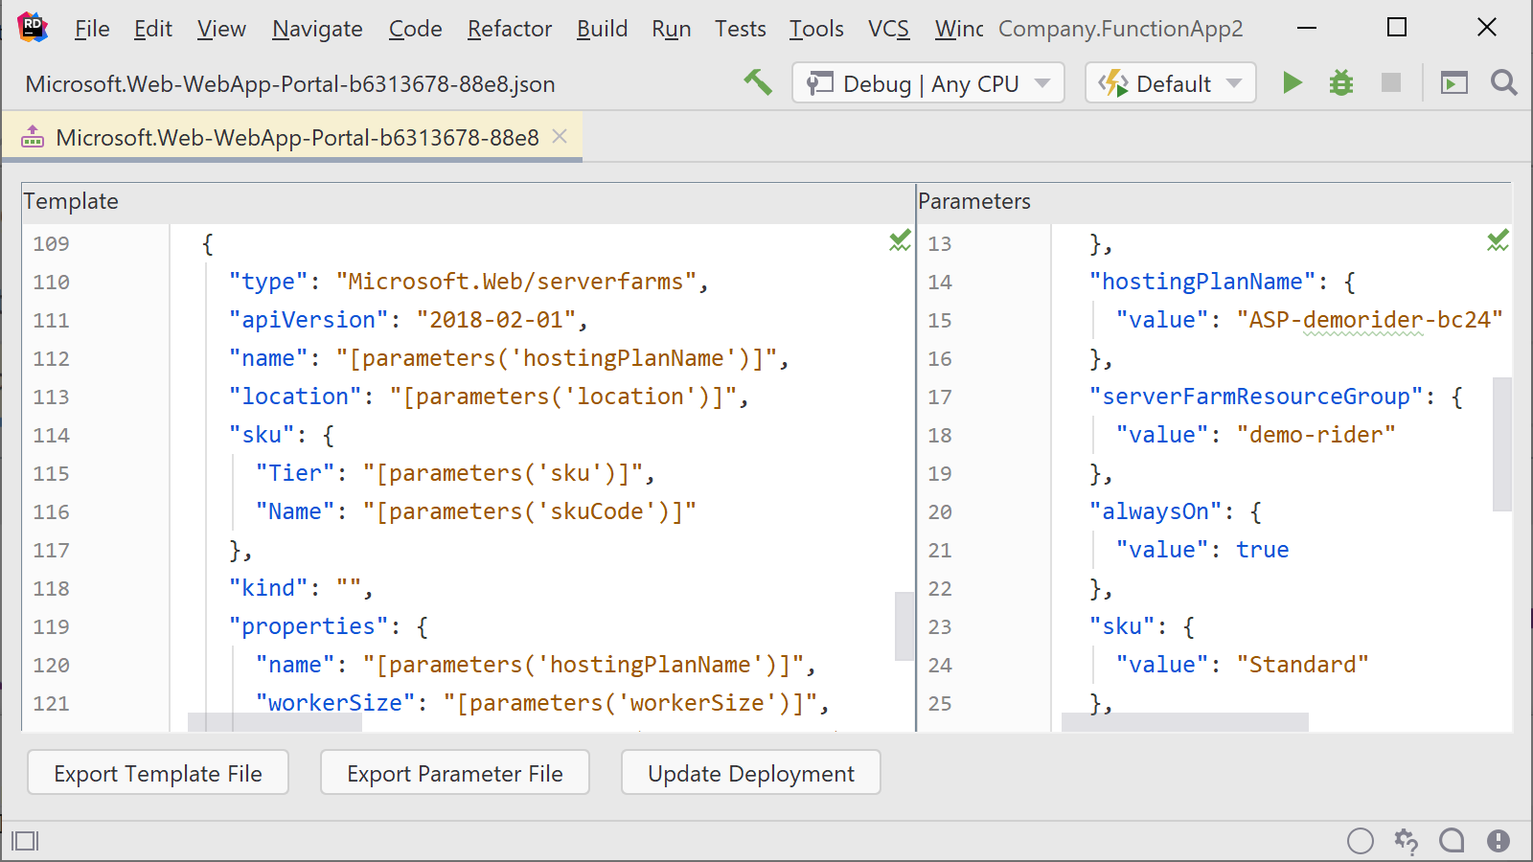Click Template pane green check inspection icon

(900, 241)
